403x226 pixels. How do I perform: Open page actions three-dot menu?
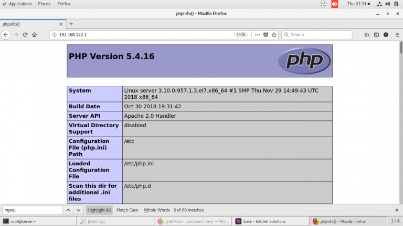click(x=257, y=35)
